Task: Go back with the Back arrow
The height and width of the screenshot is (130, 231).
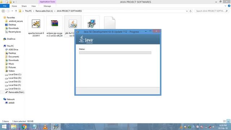Action: [3, 11]
